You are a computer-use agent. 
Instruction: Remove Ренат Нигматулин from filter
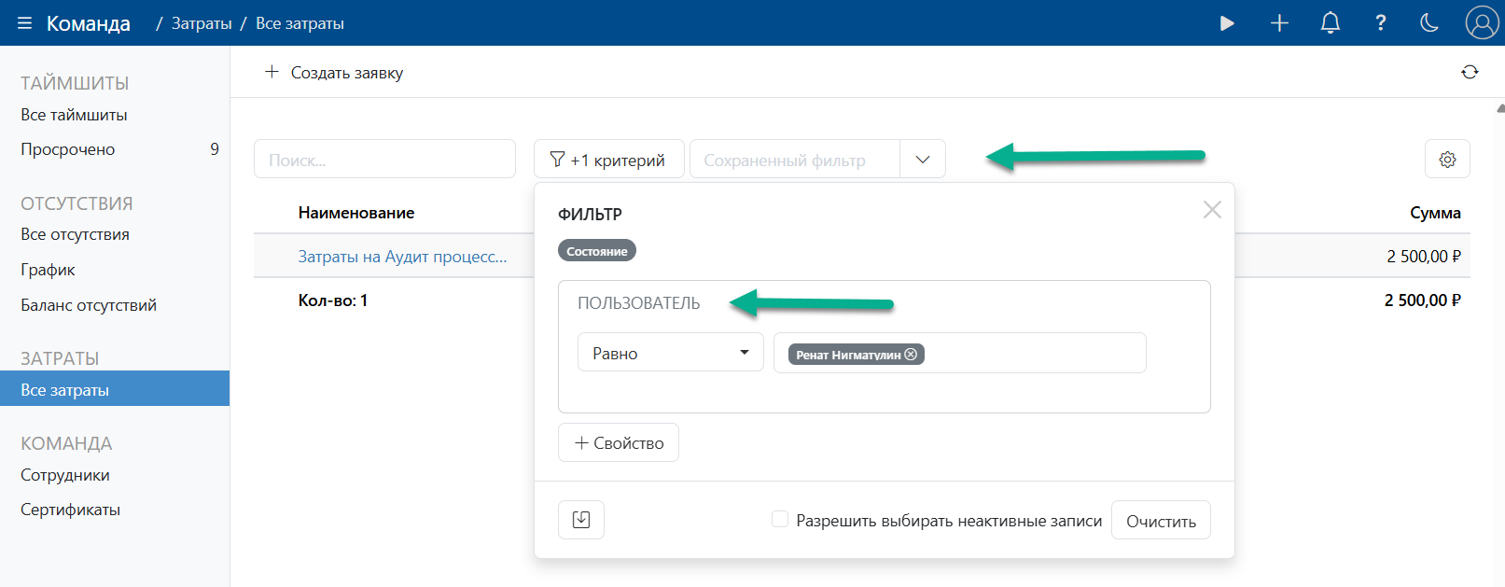point(911,355)
